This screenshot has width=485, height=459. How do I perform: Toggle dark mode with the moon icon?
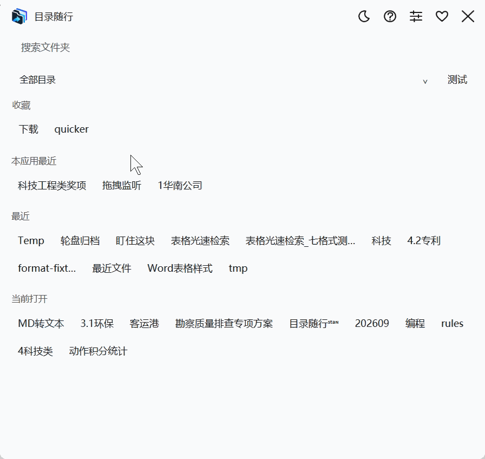click(x=364, y=16)
